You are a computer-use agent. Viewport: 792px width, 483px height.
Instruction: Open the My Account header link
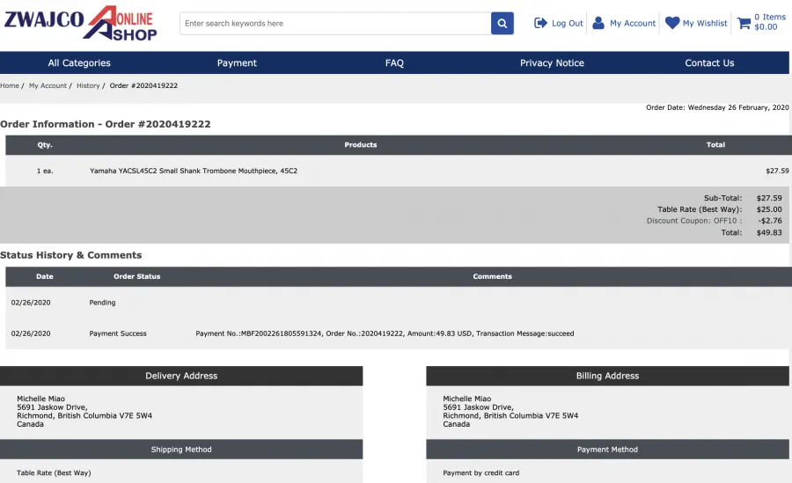click(633, 23)
